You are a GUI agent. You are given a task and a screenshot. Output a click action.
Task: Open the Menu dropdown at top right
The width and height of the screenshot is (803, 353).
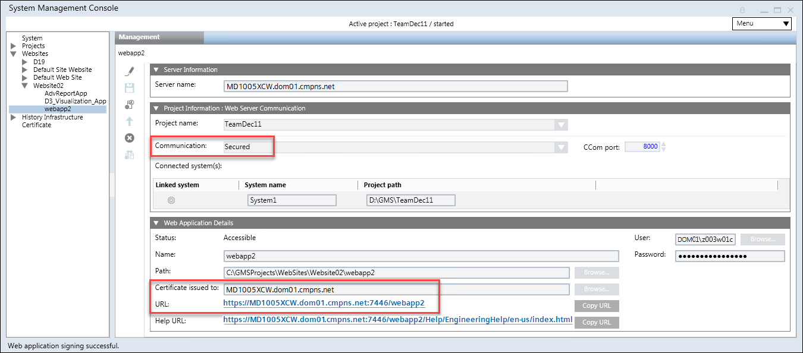(x=761, y=23)
